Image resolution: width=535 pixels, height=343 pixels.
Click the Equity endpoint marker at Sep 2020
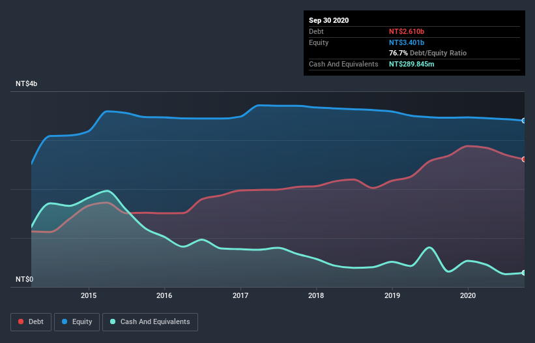coord(524,121)
